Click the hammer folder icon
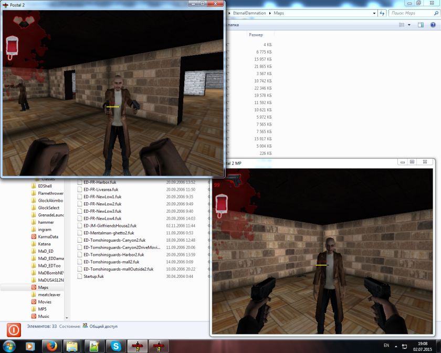 [34, 222]
